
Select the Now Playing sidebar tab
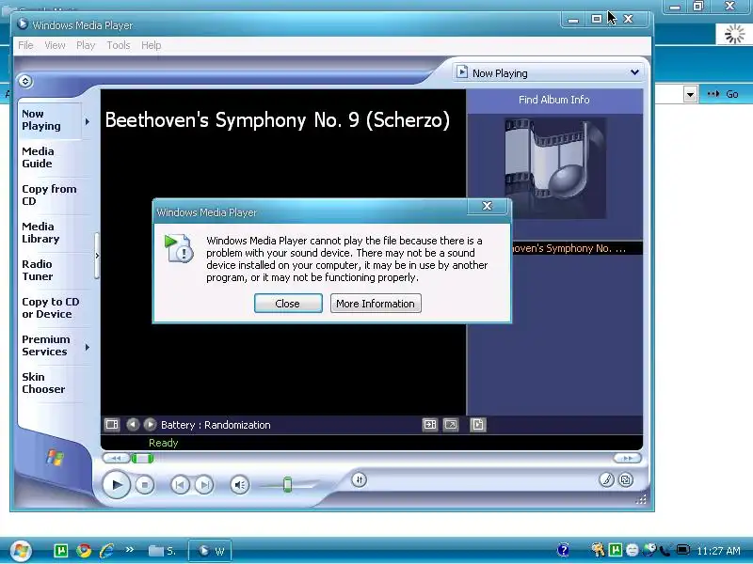(49, 120)
